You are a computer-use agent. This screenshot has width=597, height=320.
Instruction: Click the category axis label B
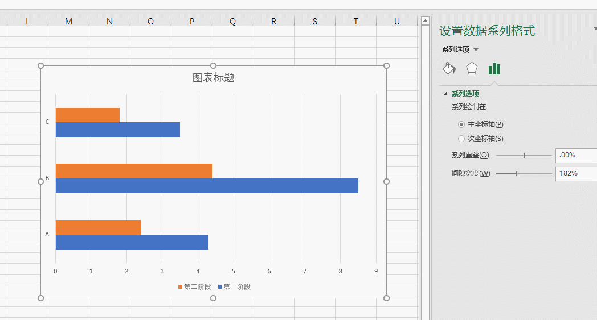pyautogui.click(x=47, y=178)
